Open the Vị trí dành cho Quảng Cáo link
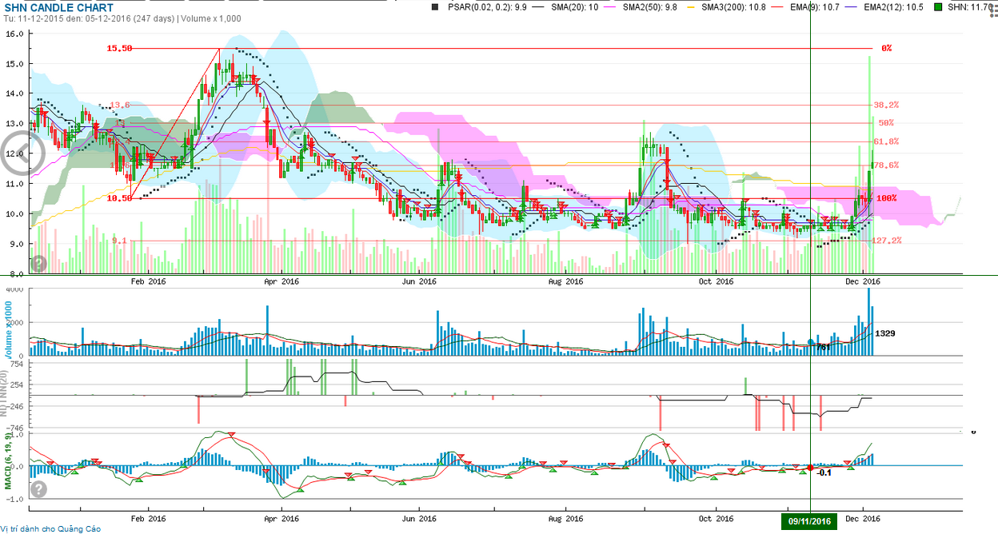 coord(51,528)
